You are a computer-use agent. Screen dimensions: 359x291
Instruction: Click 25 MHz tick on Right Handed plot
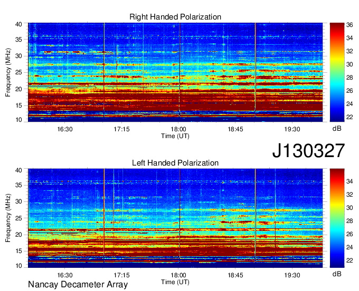tap(18, 72)
